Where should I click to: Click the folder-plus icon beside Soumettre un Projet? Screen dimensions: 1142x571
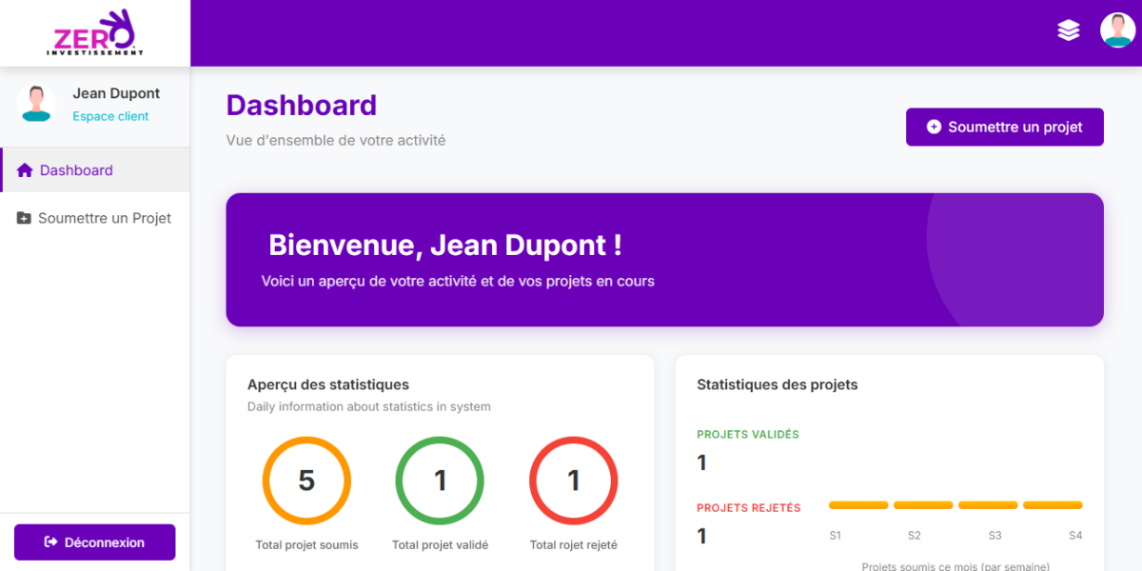(x=25, y=218)
